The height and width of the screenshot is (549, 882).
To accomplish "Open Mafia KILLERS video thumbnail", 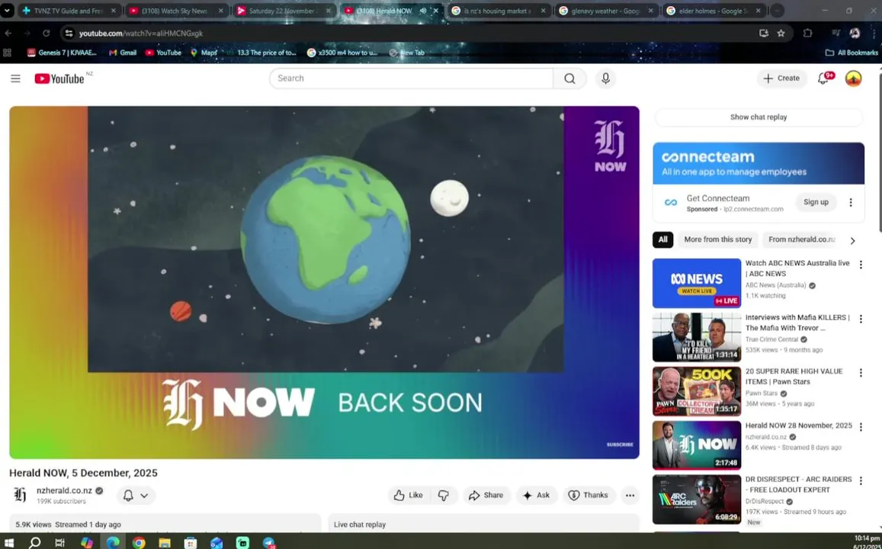I will tap(696, 338).
